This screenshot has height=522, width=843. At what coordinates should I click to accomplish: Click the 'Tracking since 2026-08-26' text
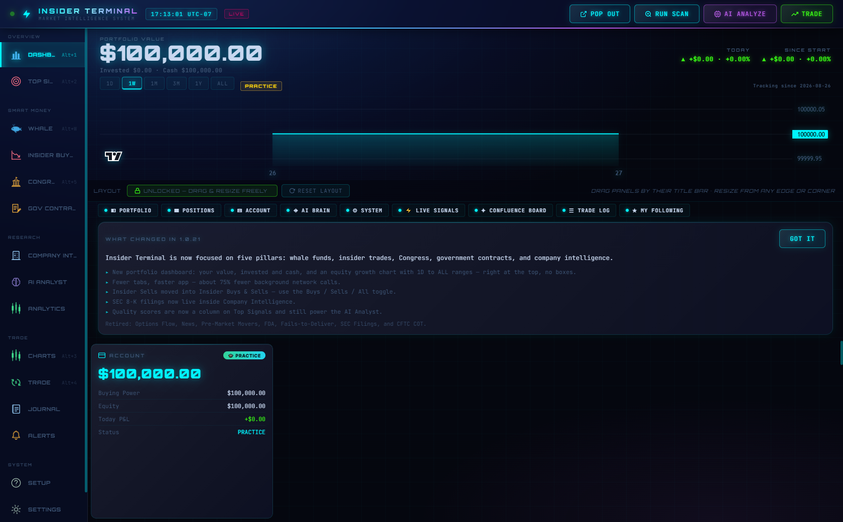[792, 86]
